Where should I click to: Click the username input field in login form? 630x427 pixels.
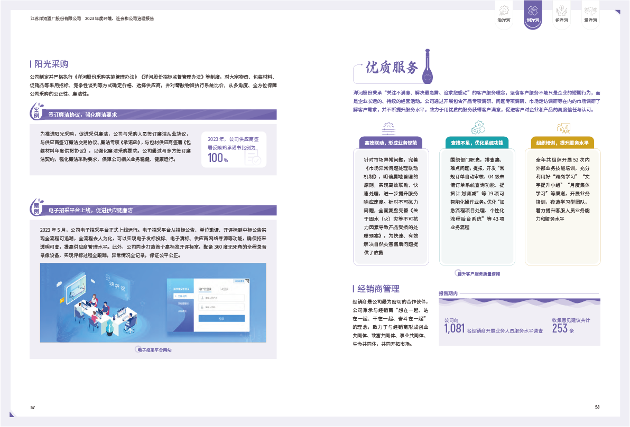(x=221, y=298)
